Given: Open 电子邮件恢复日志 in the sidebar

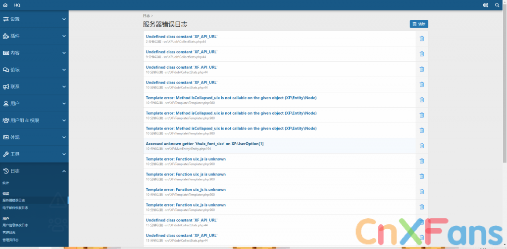Looking at the screenshot, I should pos(15,208).
